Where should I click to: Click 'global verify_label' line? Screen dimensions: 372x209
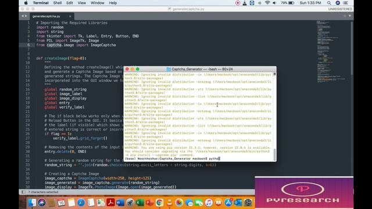(x=65, y=107)
